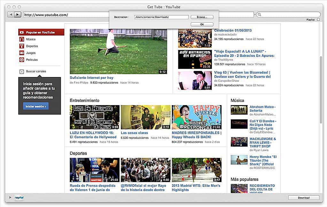
Task: Open Rueda de Prensa despedida link
Action: (x=93, y=188)
